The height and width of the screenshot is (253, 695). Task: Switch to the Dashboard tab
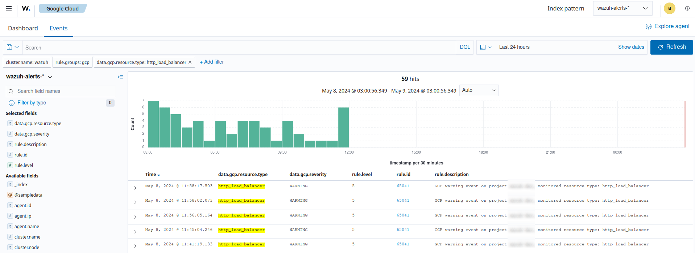23,28
